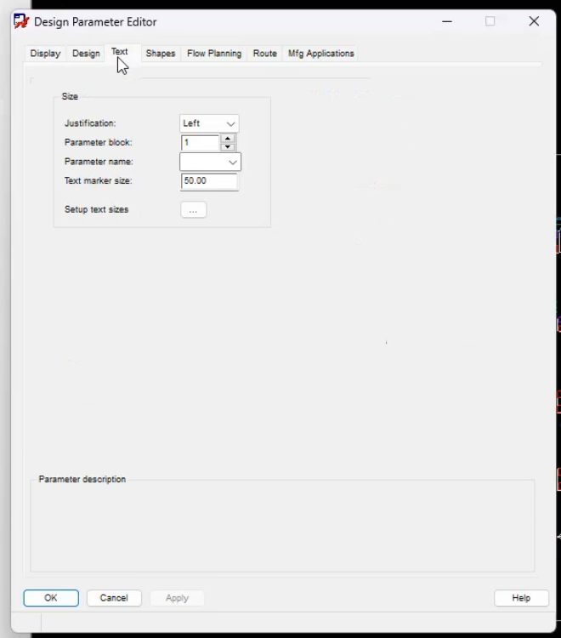561x638 pixels.
Task: Switch to the Display tab
Action: coord(45,54)
